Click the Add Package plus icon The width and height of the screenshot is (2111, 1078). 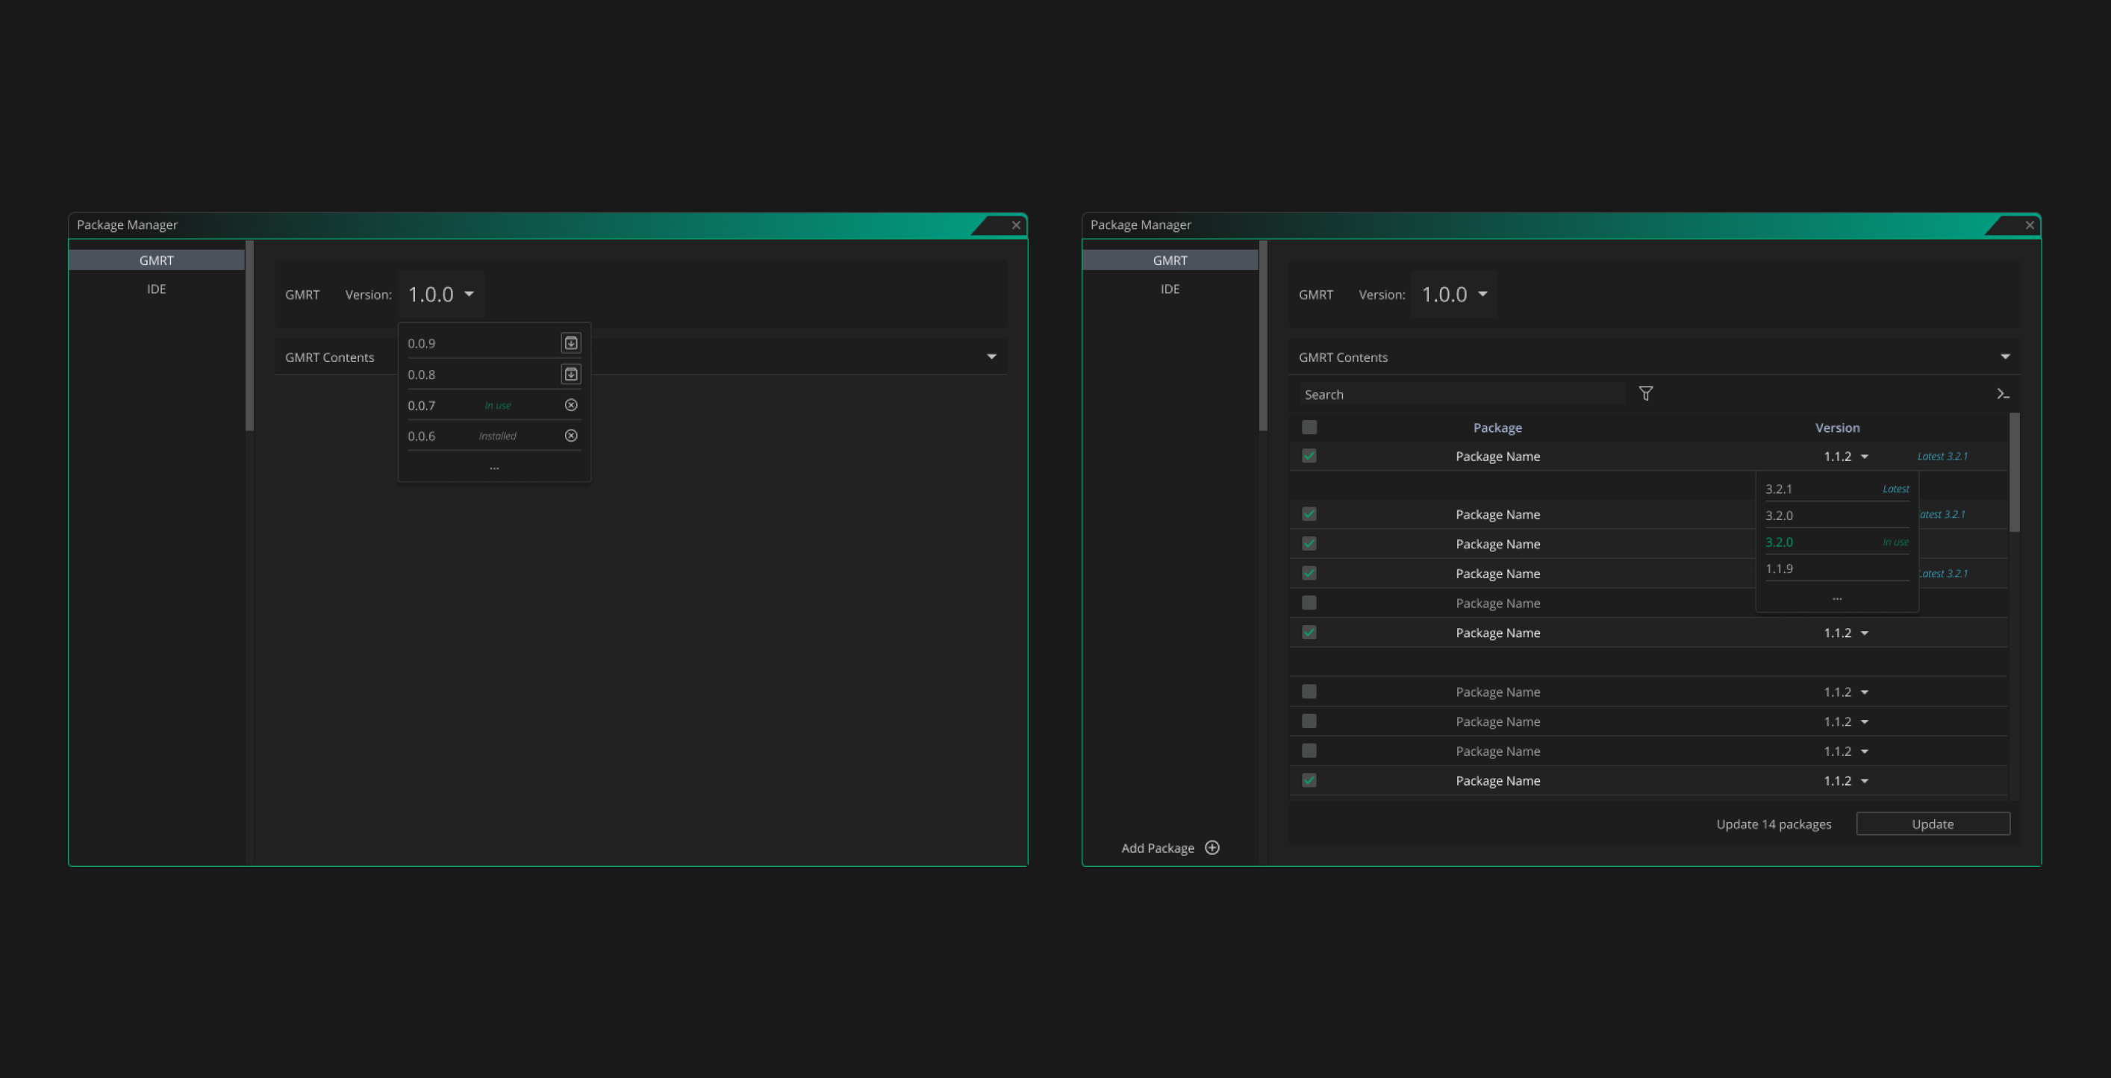(x=1212, y=847)
